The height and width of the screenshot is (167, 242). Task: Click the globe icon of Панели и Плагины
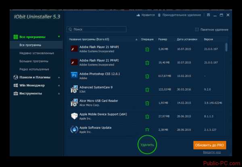point(16,77)
